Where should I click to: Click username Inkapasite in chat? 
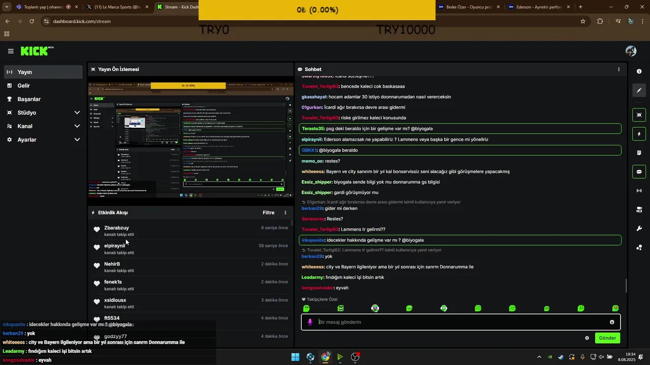(x=313, y=240)
